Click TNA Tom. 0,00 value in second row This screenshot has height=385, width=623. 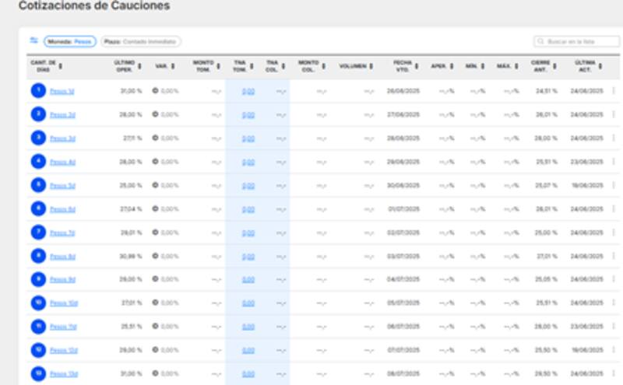coord(248,114)
